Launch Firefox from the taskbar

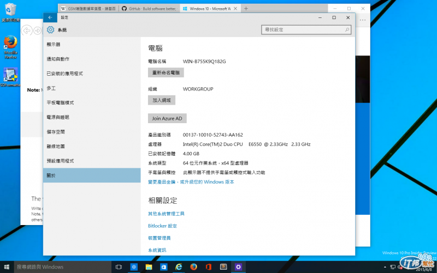193,267
